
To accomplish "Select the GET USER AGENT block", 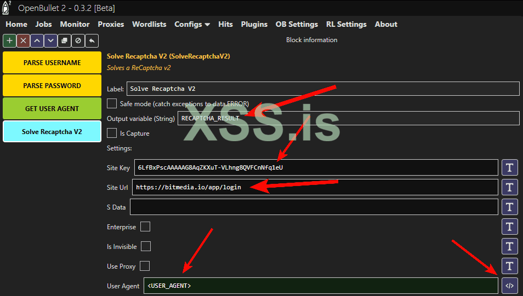I will pyautogui.click(x=52, y=108).
